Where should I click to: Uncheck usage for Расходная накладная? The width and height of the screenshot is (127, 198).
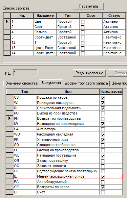tap(103, 135)
